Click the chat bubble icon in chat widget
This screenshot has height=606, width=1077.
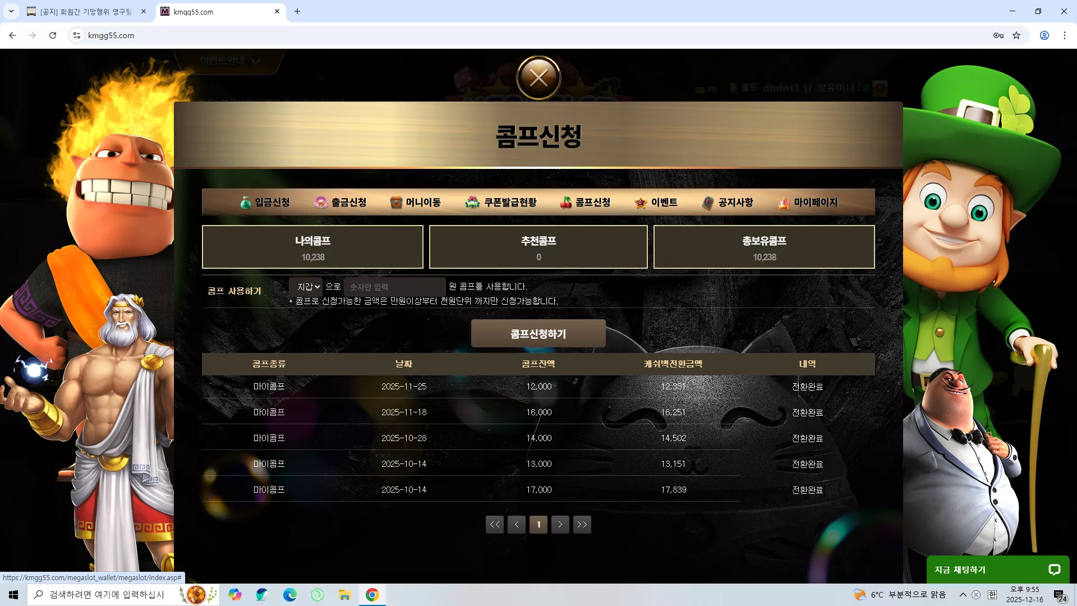coord(1055,570)
